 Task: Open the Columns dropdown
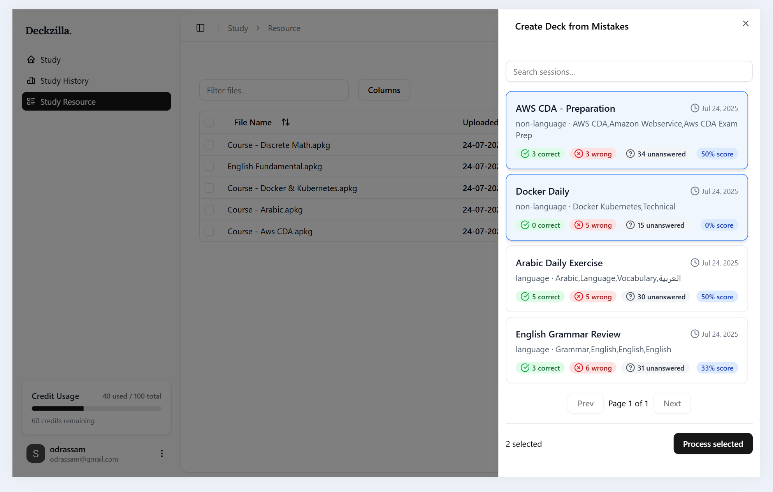(x=384, y=90)
